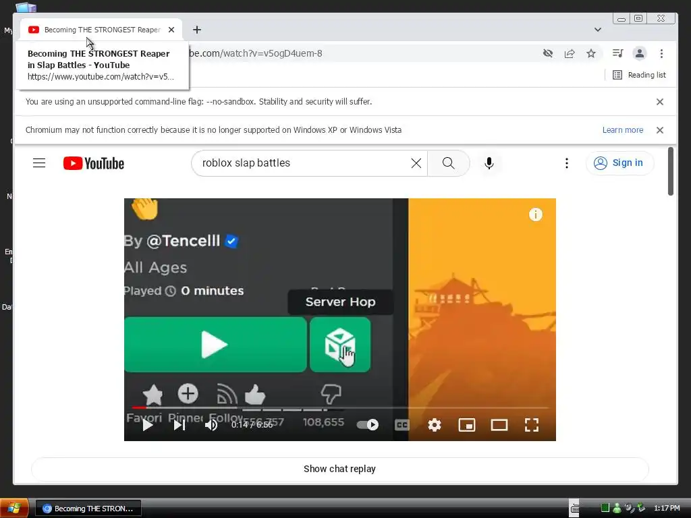Enter full screen mode
Viewport: 691px width, 518px height.
[532, 425]
